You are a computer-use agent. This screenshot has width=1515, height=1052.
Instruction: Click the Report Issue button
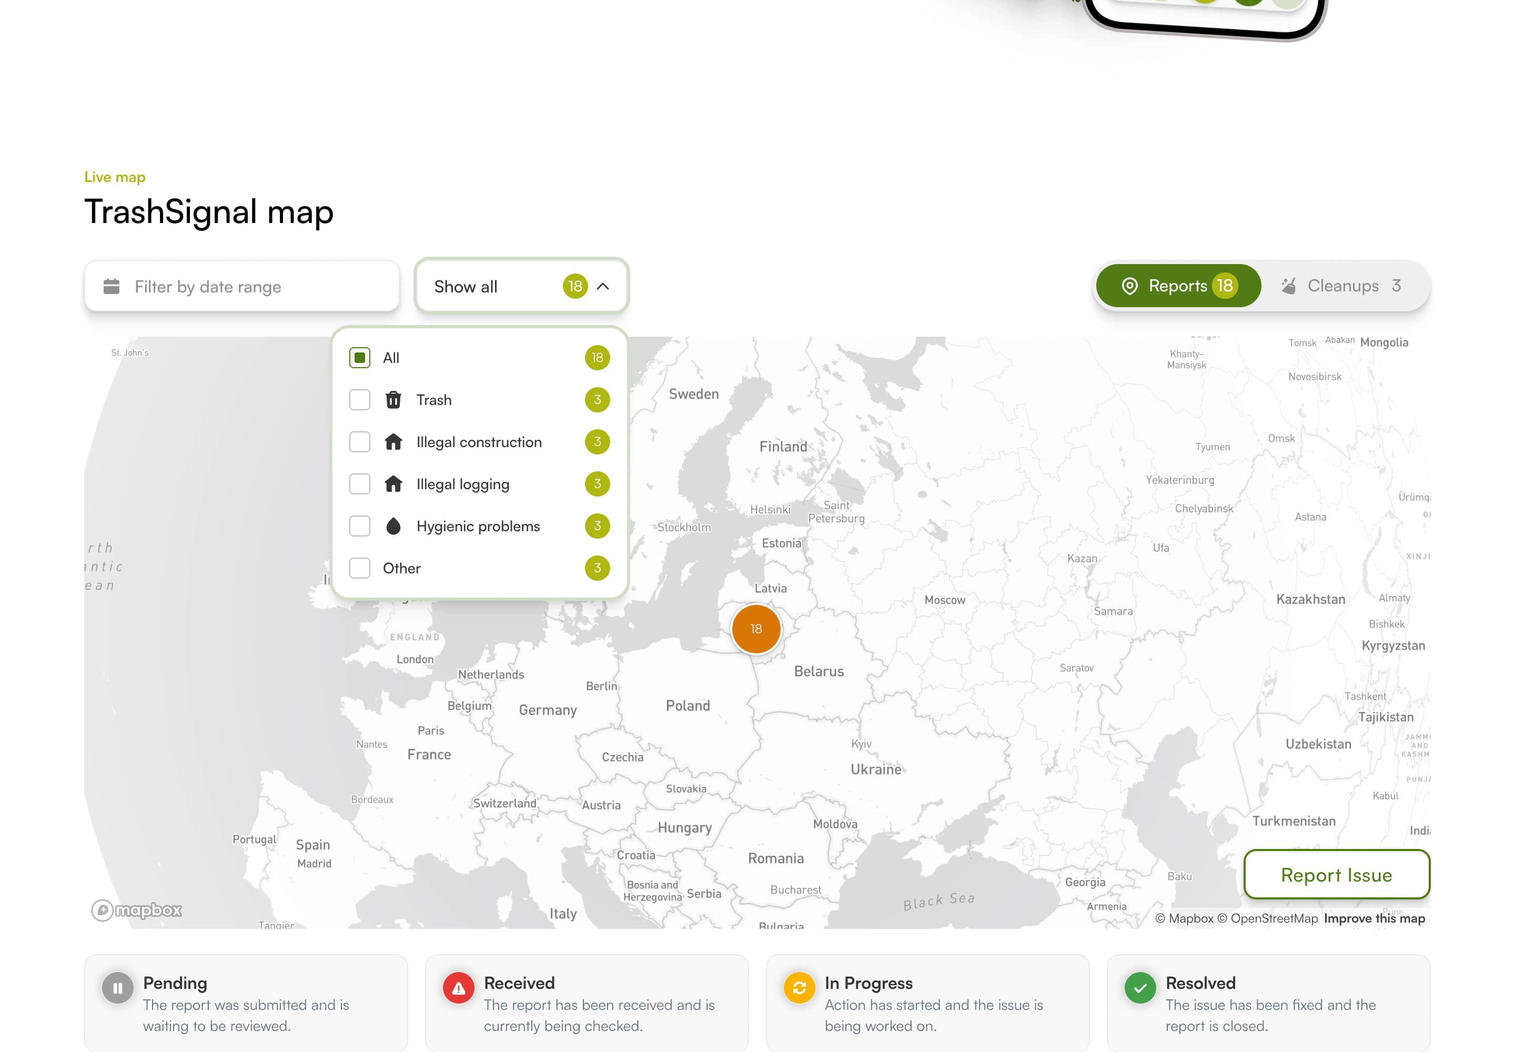click(1336, 875)
